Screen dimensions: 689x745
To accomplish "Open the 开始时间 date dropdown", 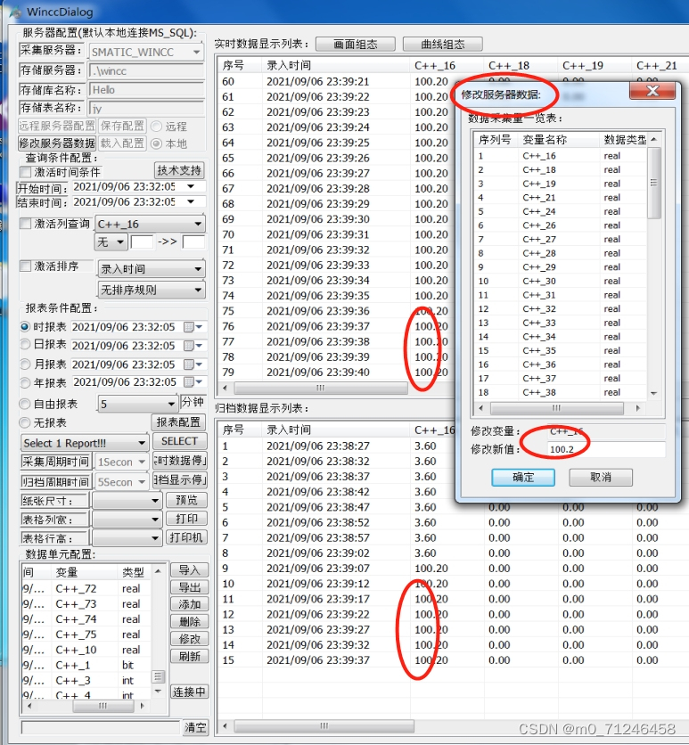I will (x=191, y=186).
